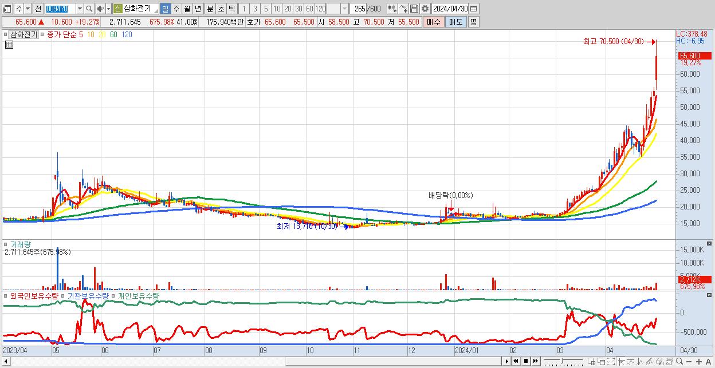The height and width of the screenshot is (368, 715).
Task: Click the fast-forward button on the bottom bar
Action: pos(536,361)
